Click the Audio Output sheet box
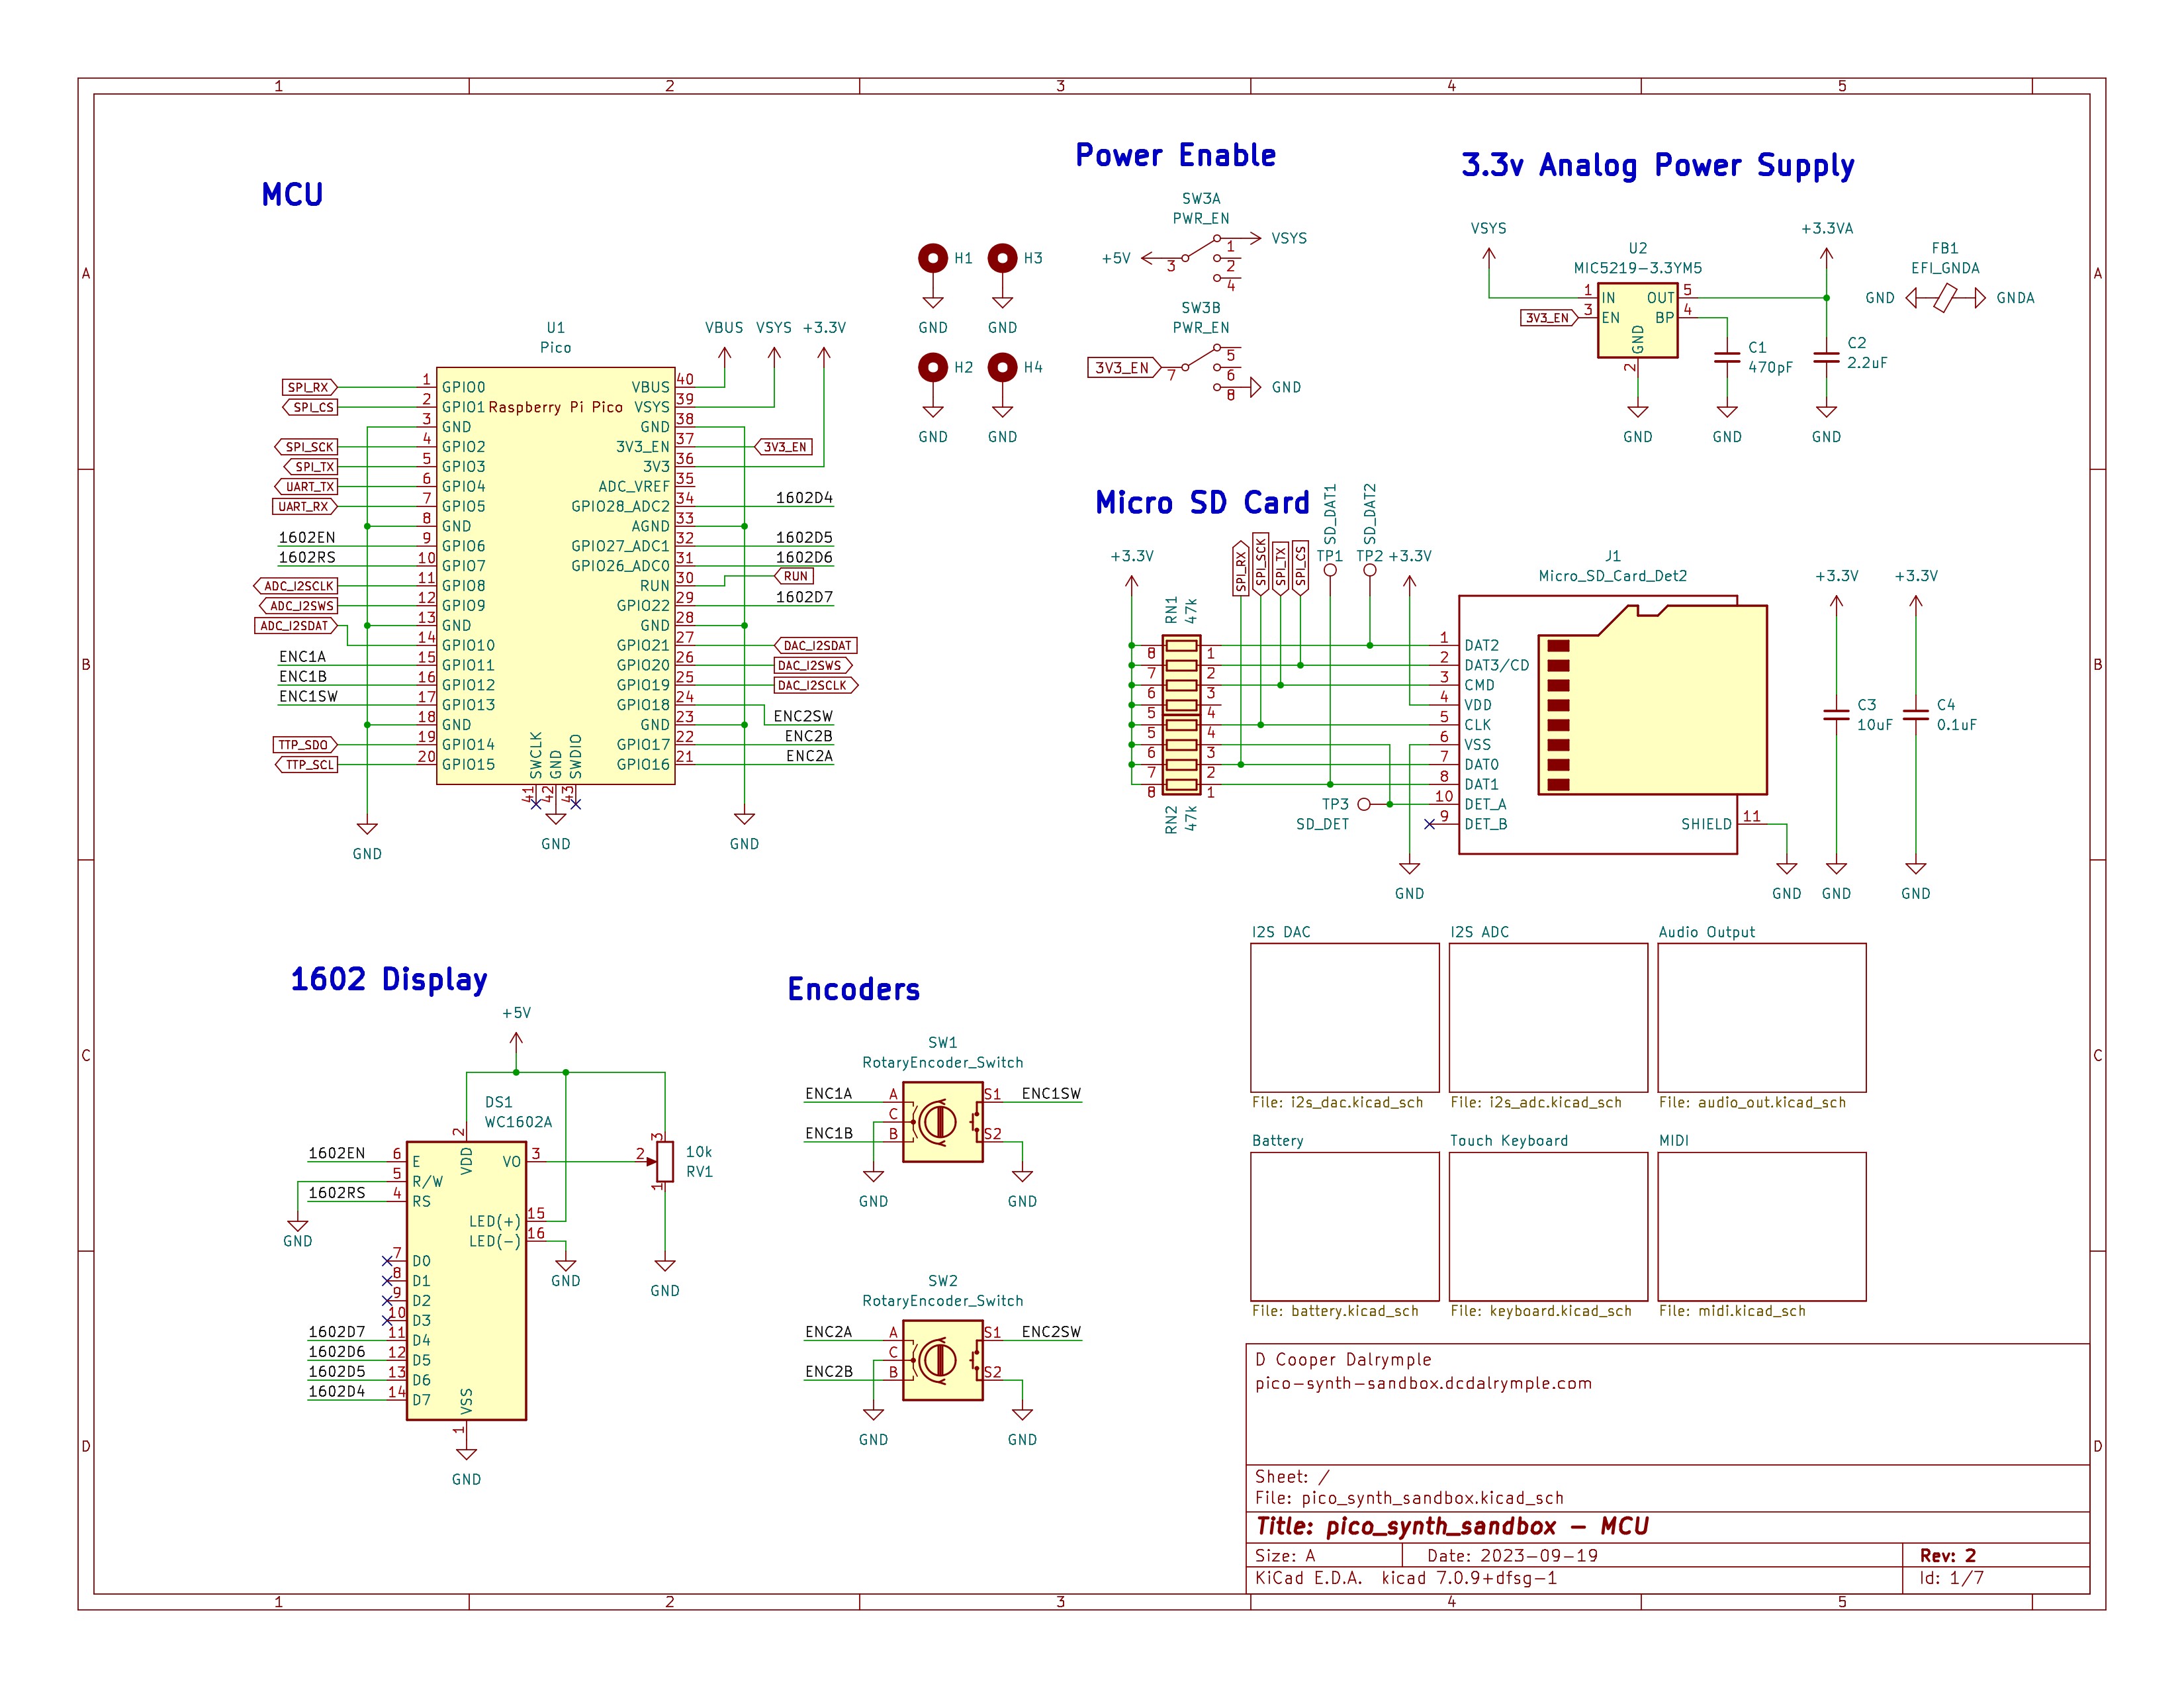Image resolution: width=2184 pixels, height=1688 pixels. coord(1761,1017)
